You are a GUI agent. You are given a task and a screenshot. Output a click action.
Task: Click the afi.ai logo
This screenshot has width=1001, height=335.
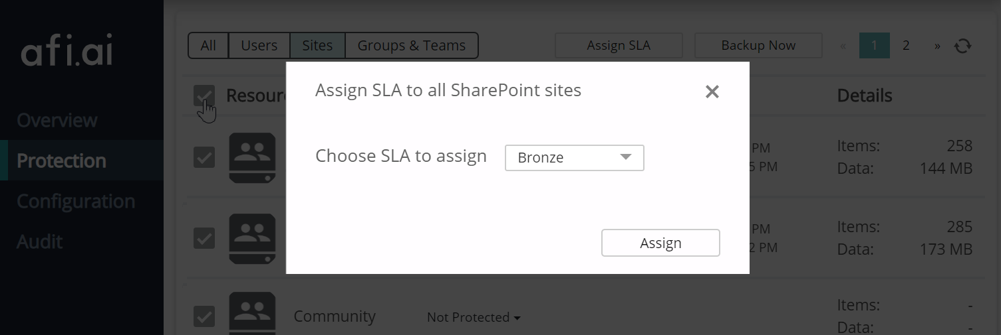(x=67, y=52)
